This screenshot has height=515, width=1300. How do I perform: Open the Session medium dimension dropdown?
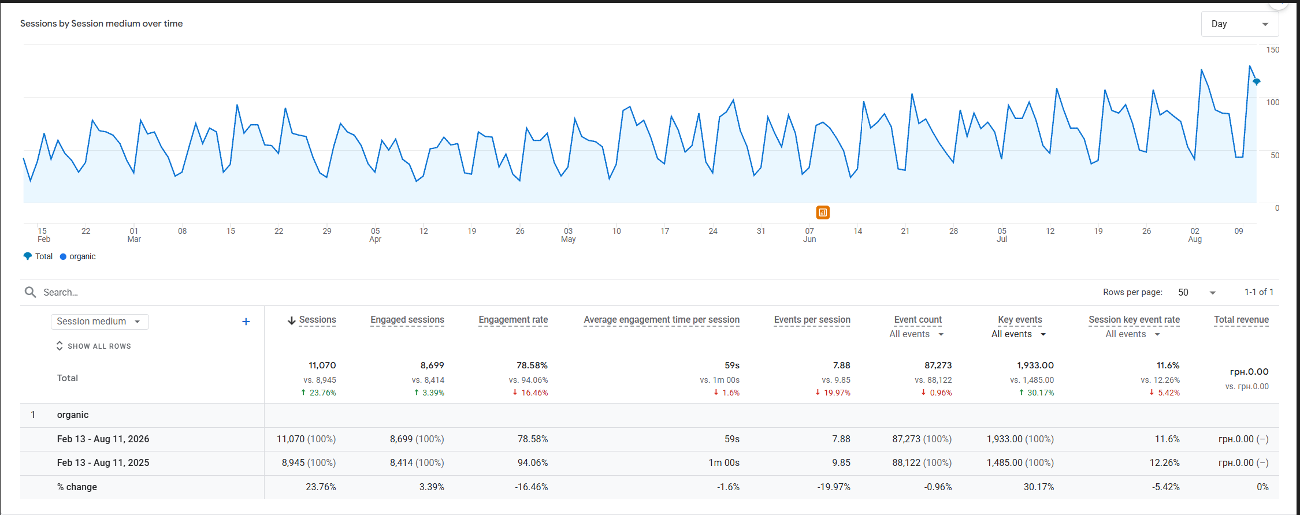[x=99, y=322]
